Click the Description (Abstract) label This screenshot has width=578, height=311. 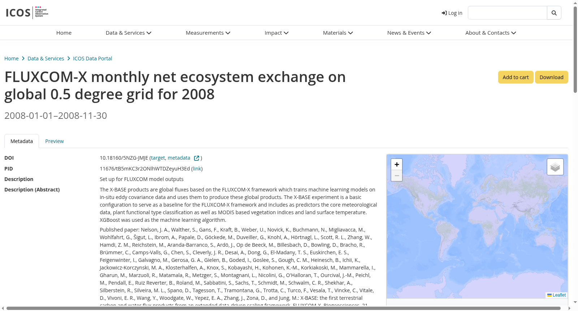32,190
